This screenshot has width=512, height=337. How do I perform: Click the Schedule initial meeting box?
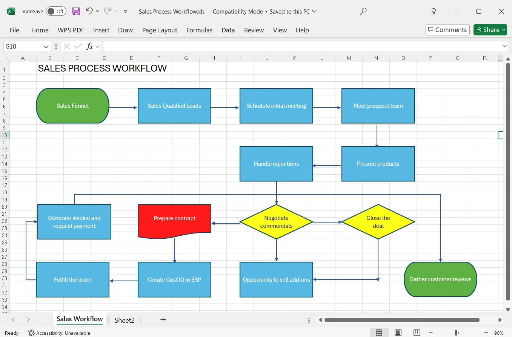tap(276, 106)
